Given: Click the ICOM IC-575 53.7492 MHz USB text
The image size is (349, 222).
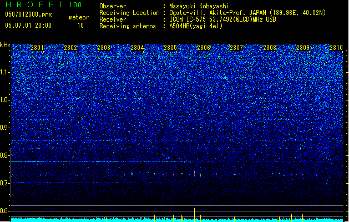Looking at the screenshot, I should pyautogui.click(x=222, y=19).
